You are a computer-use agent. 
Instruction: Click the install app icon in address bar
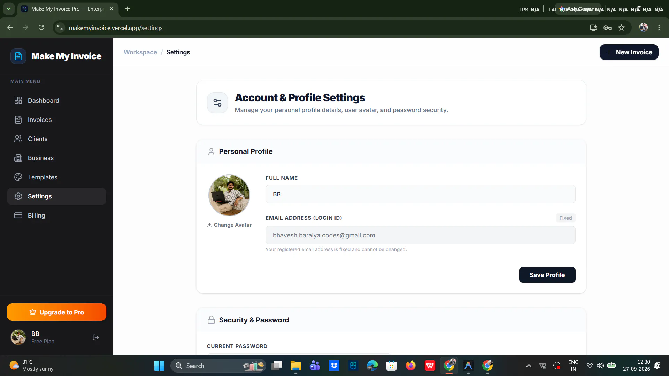(x=593, y=28)
